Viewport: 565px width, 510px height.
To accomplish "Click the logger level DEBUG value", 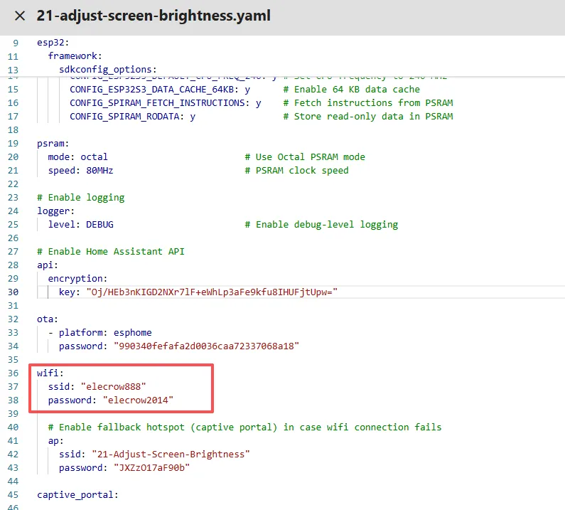I will click(x=99, y=225).
